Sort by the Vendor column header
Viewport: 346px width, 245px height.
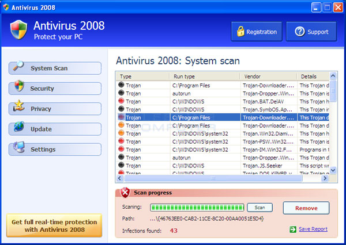pyautogui.click(x=269, y=76)
